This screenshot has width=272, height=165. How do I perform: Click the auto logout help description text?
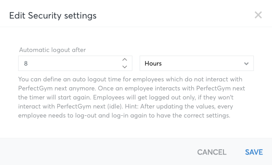pos(131,97)
